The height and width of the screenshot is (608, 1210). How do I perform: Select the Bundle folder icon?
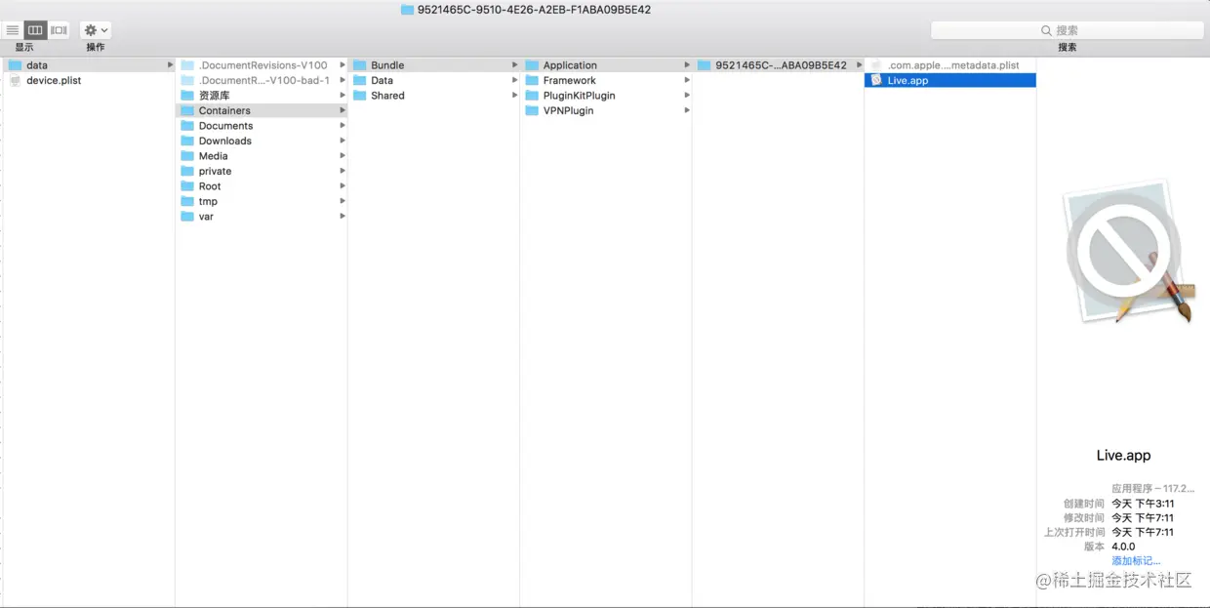coord(359,65)
